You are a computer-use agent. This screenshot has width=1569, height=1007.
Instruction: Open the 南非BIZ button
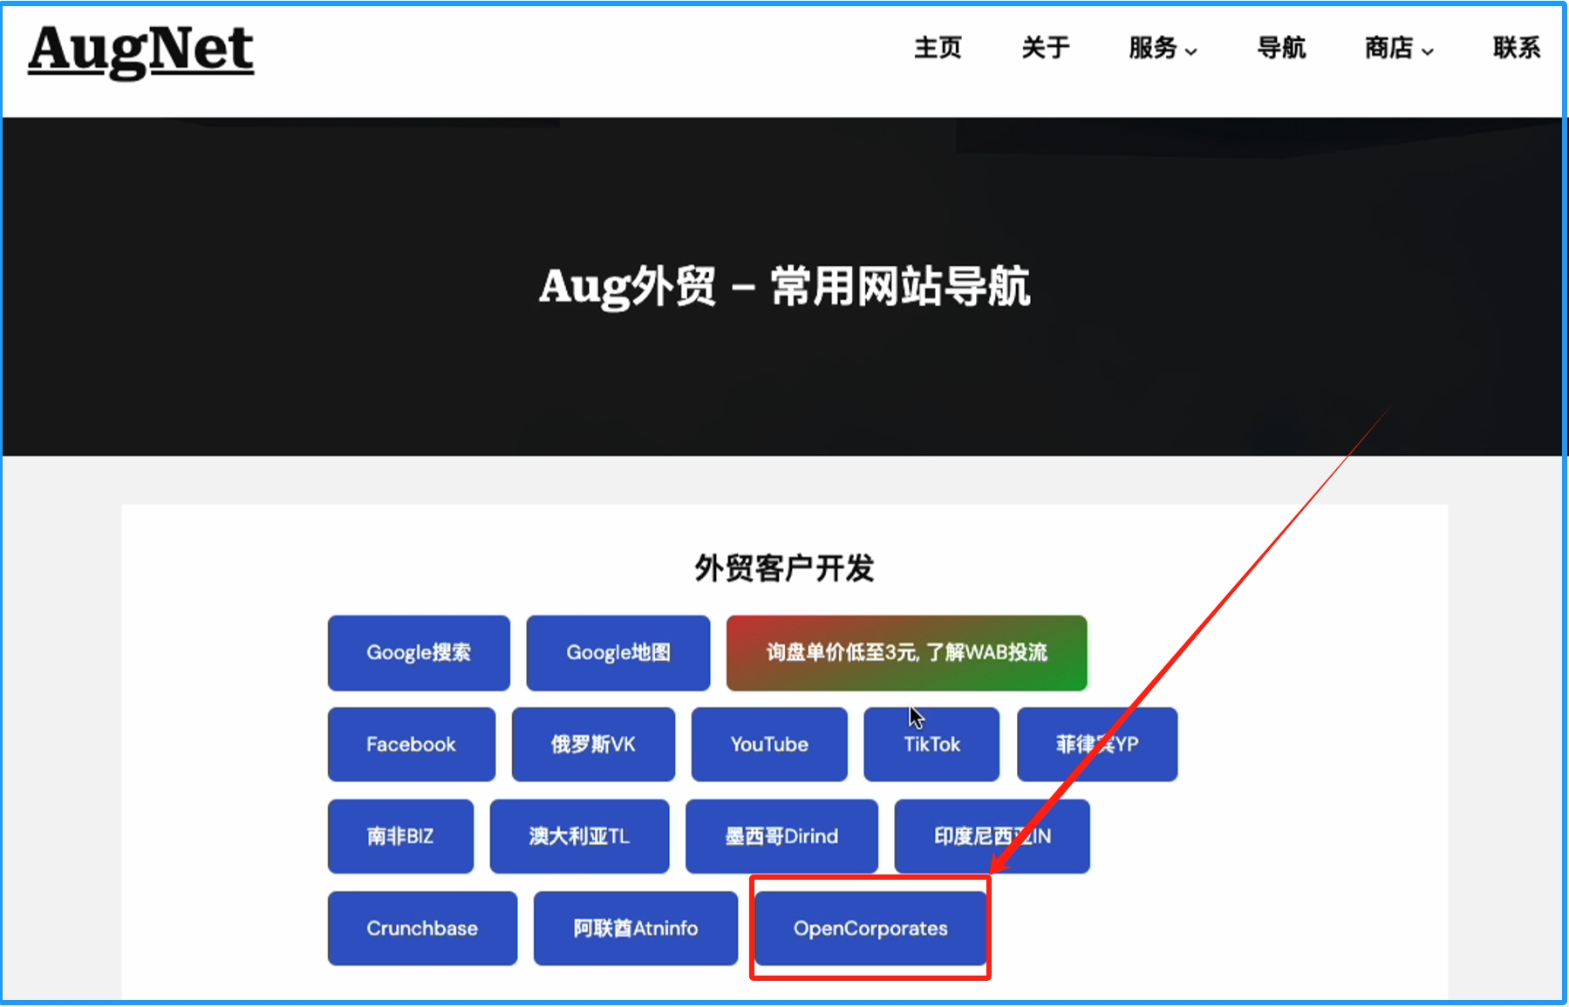click(x=400, y=836)
